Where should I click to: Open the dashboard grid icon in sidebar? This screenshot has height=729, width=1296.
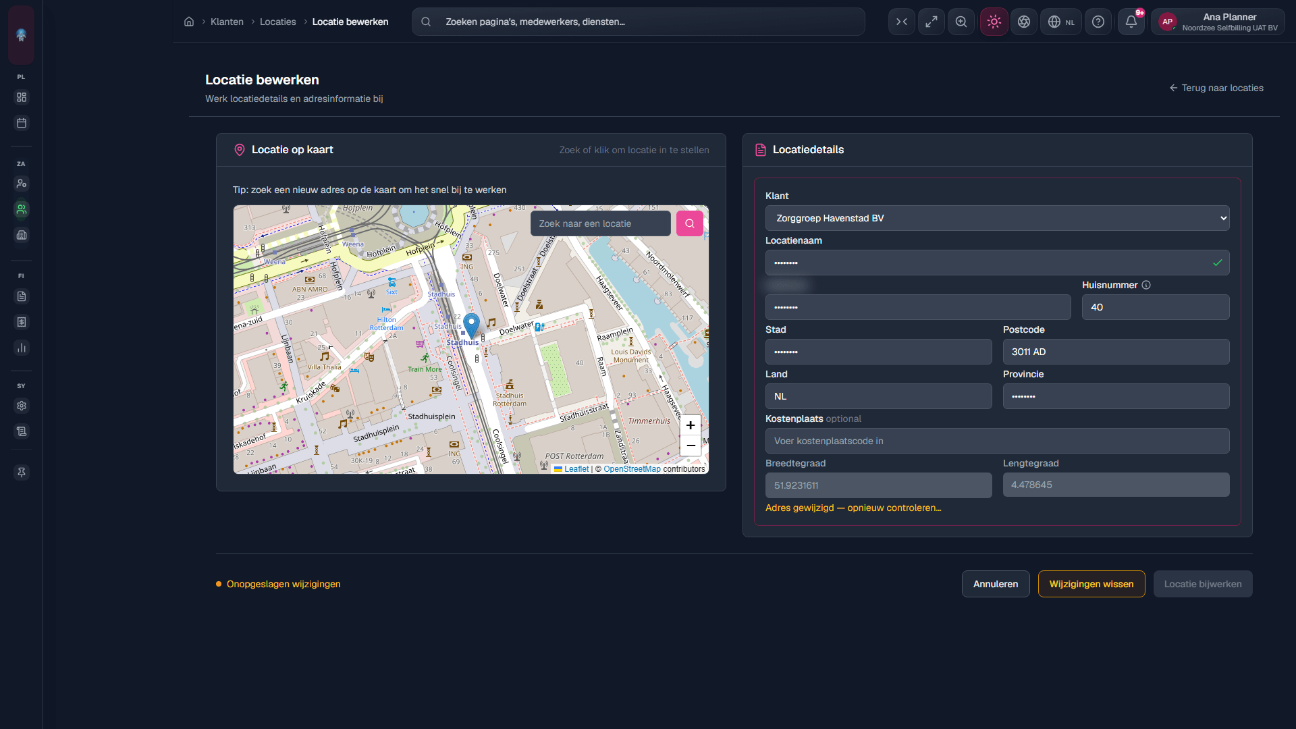[x=22, y=97]
